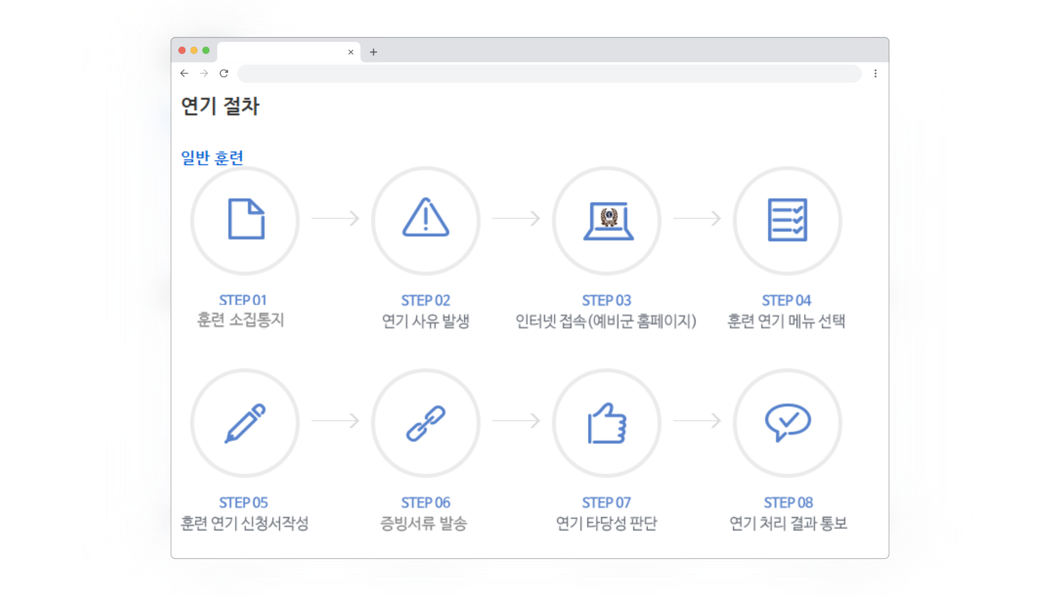Click the warning triangle icon for STEP 02
Screen dimensions: 1060x596
(426, 218)
